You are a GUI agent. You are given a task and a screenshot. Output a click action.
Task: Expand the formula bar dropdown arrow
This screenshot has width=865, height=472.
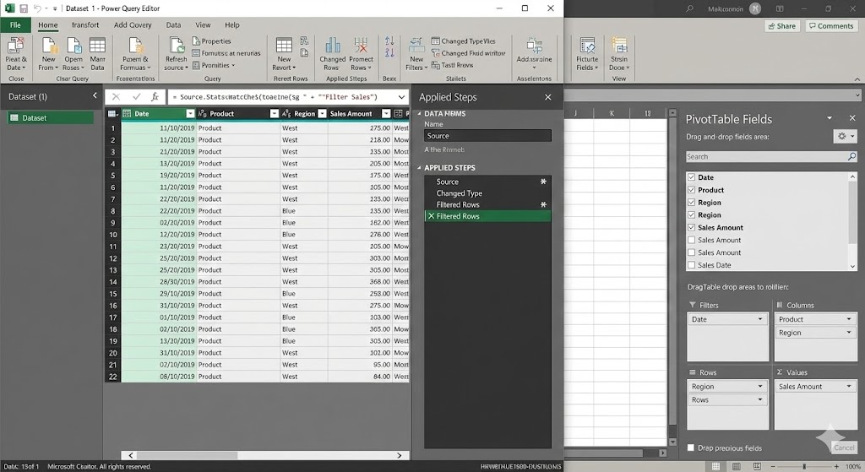400,97
